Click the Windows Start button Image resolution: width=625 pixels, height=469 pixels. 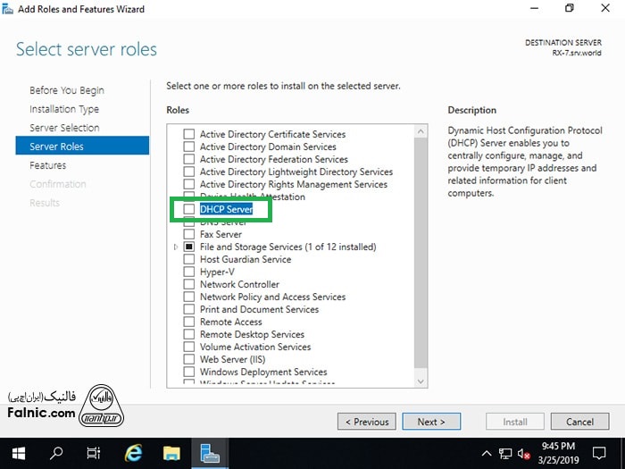pyautogui.click(x=18, y=453)
